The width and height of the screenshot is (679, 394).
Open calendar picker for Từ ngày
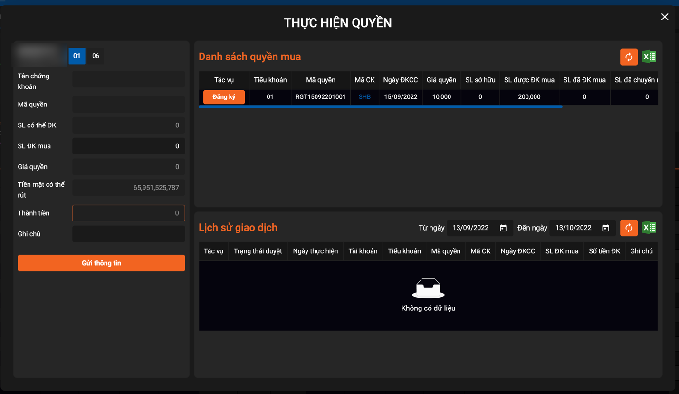coord(503,228)
